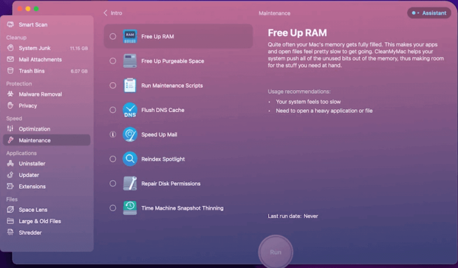This screenshot has height=268, width=458.
Task: Click the Optimization sliders icon
Action: click(10, 128)
